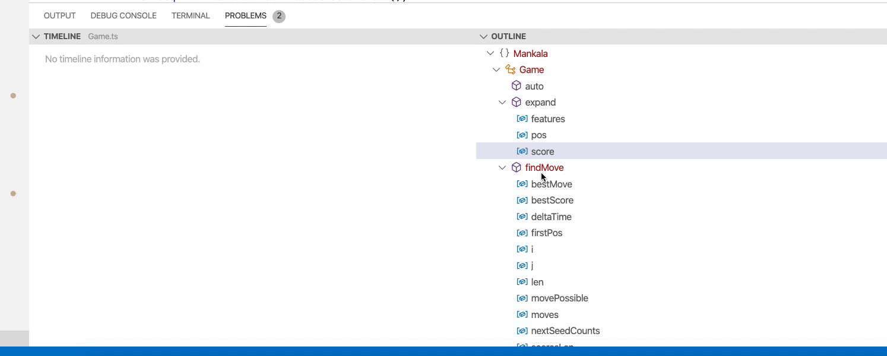Click the class icon next to Game
Image resolution: width=887 pixels, height=356 pixels.
click(510, 69)
